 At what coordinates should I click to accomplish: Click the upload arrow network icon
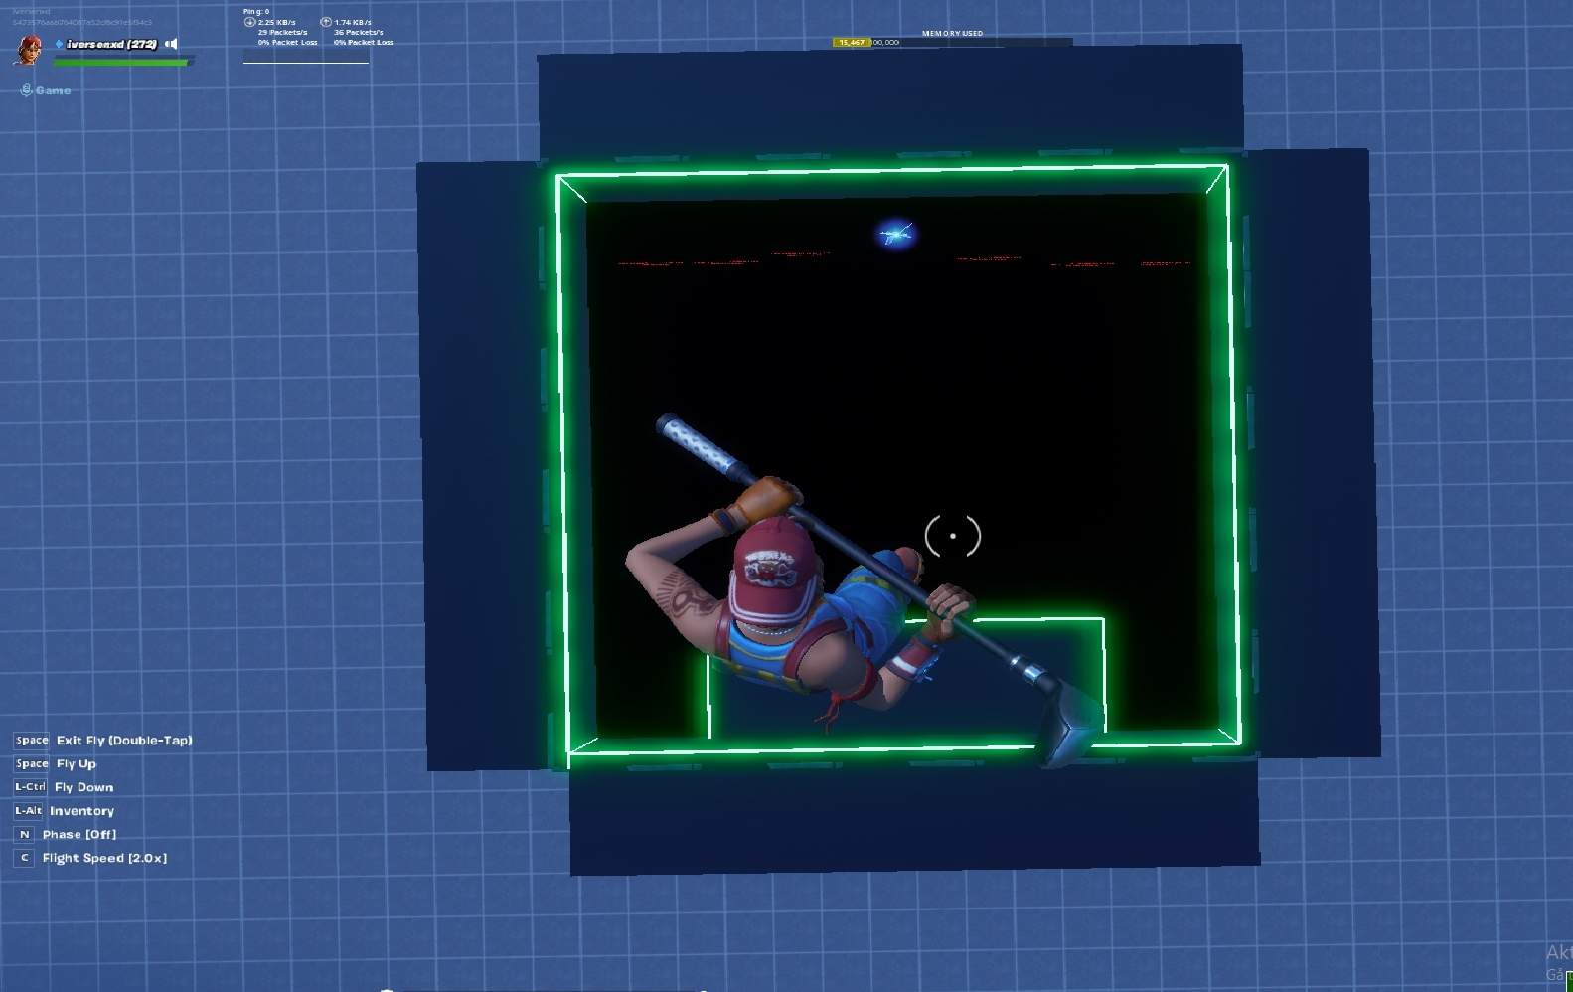[326, 22]
